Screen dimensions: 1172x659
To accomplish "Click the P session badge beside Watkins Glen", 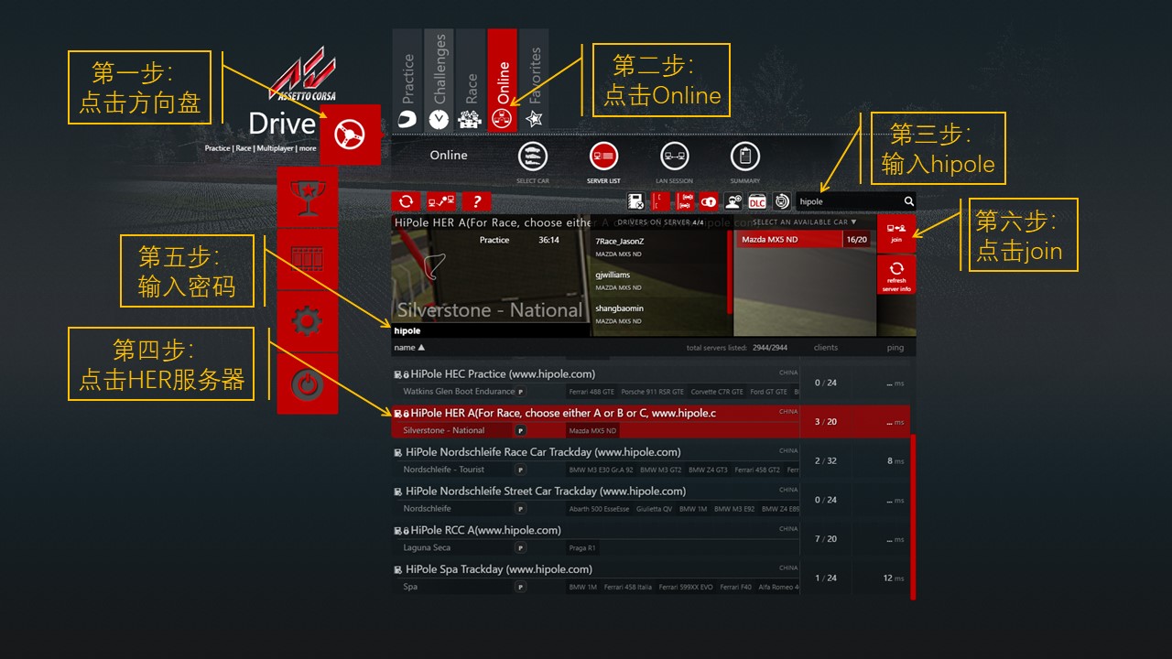I will (520, 392).
